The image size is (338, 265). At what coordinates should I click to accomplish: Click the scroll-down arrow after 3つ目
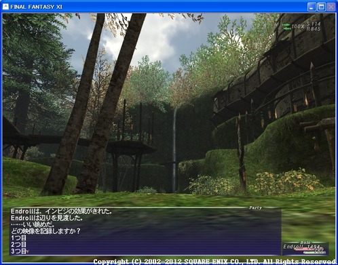(x=28, y=251)
